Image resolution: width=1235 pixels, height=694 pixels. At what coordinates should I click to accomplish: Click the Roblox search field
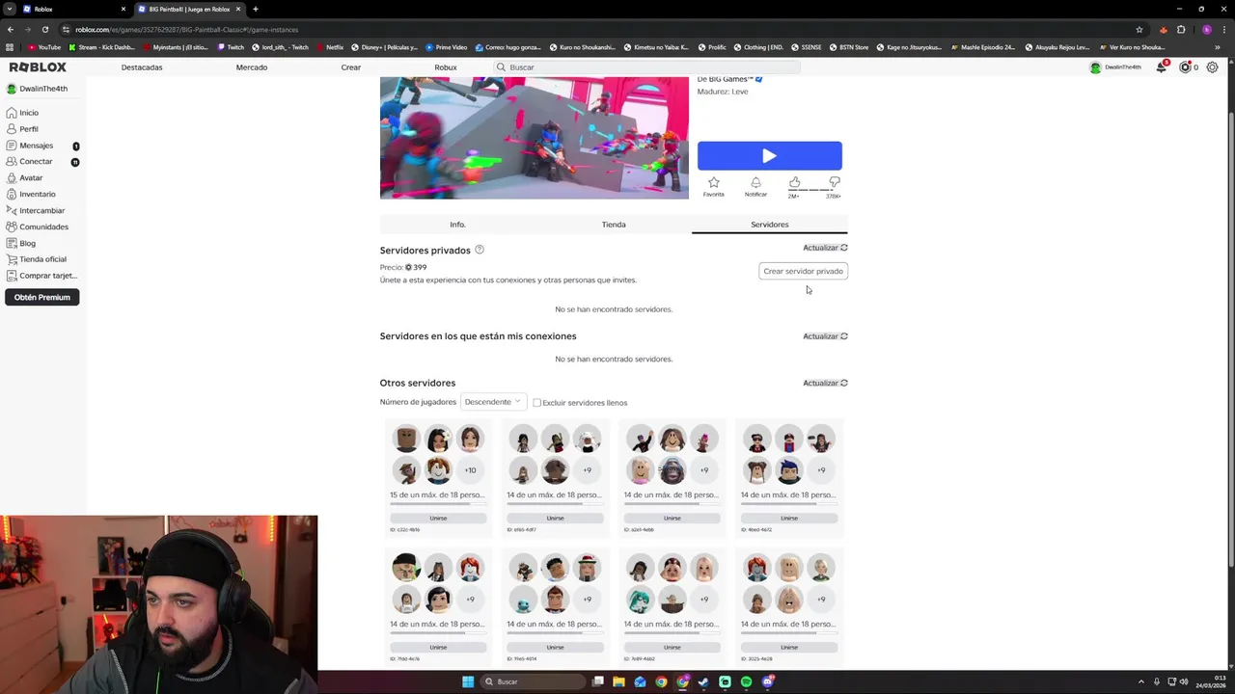click(646, 67)
